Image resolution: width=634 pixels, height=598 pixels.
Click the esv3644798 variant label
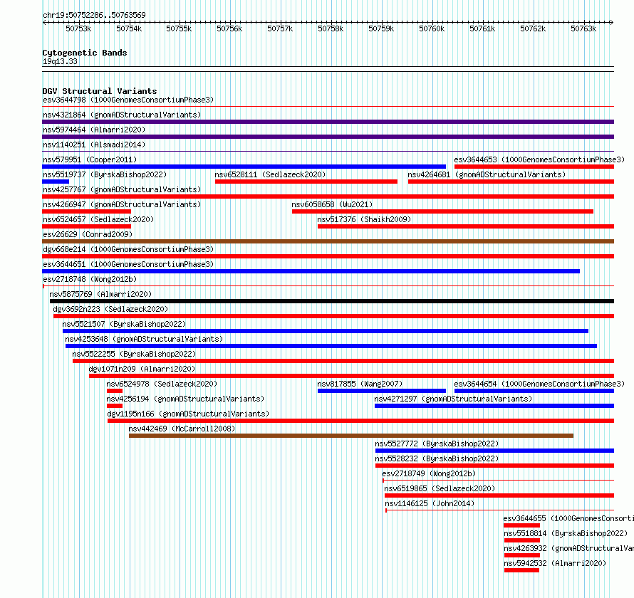point(128,100)
